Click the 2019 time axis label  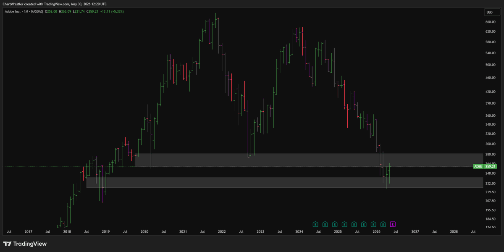click(105, 231)
